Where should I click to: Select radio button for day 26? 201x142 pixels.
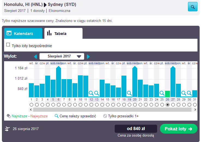(167, 105)
